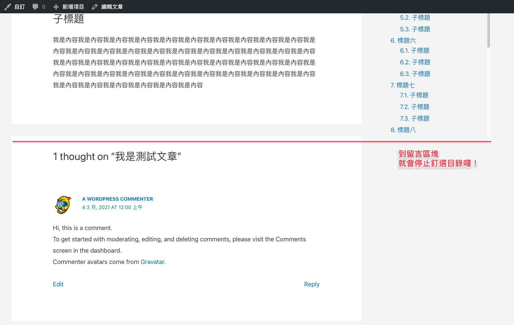Jump to 7. 標題七 in table of contents
This screenshot has height=325, width=514.
(403, 85)
